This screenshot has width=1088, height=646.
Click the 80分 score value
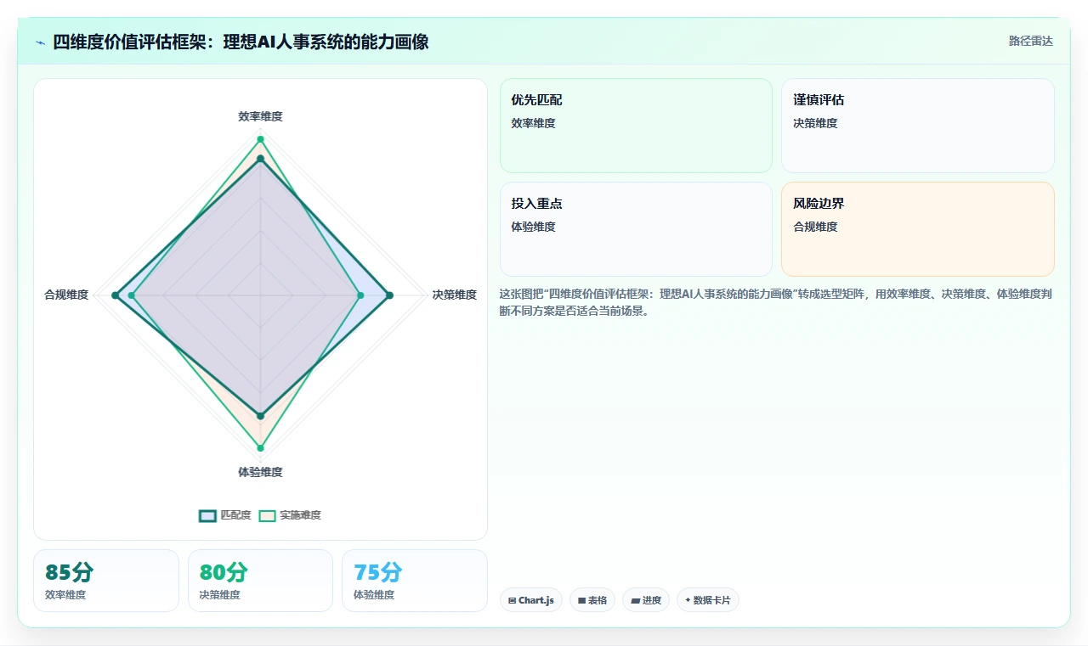pyautogui.click(x=224, y=572)
